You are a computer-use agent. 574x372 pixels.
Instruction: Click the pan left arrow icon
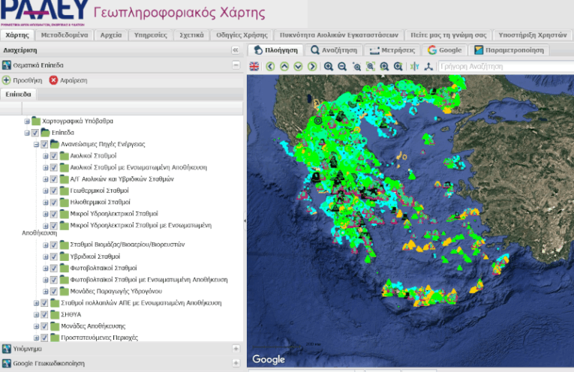pyautogui.click(x=271, y=67)
